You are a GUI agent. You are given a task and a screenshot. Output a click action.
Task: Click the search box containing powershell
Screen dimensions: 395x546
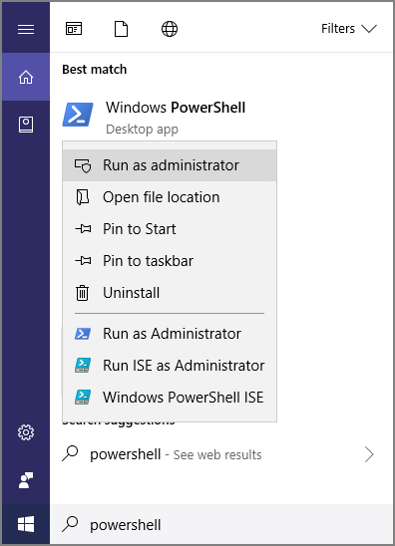221,524
